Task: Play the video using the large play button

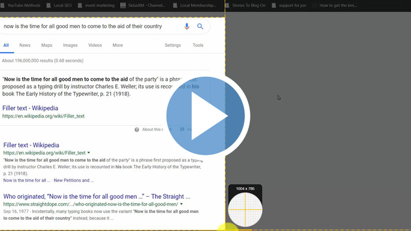Action: (x=208, y=116)
